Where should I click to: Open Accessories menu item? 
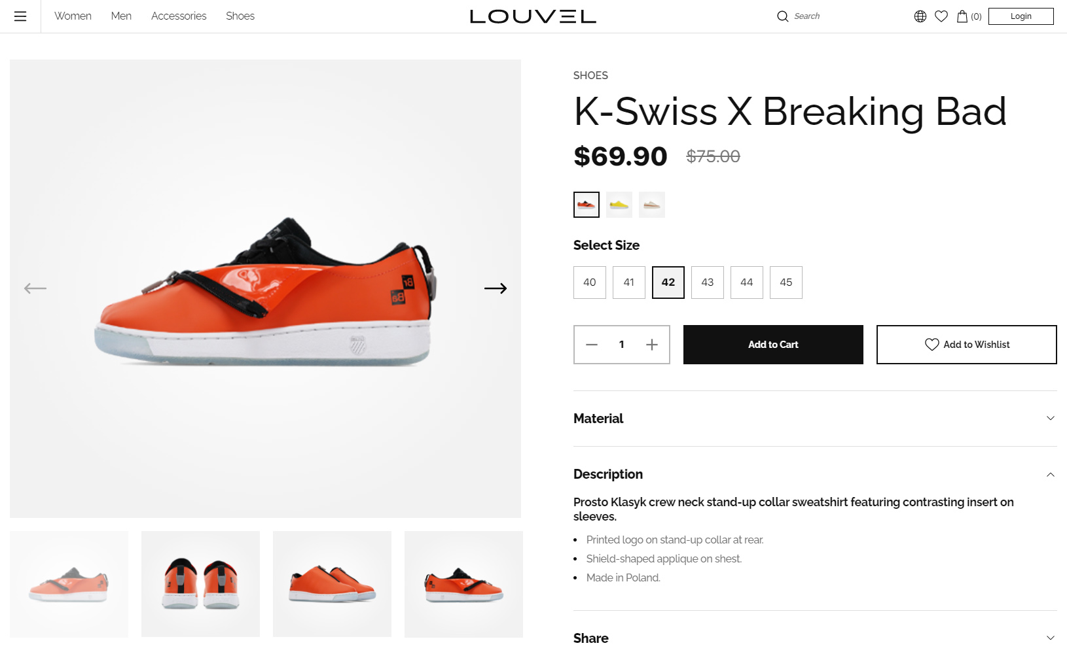coord(179,16)
